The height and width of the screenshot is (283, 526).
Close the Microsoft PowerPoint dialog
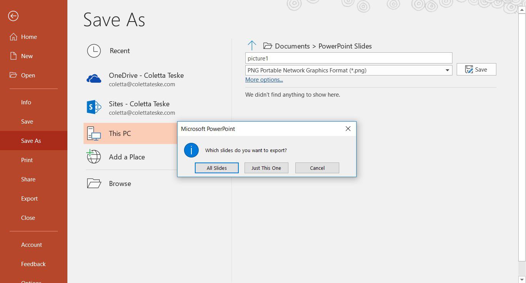click(348, 129)
